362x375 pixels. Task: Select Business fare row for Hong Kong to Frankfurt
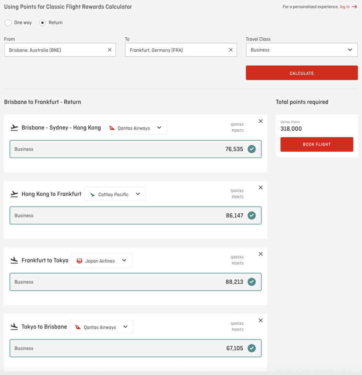135,215
